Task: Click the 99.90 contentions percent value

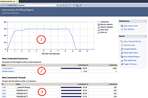Action: 85,68
